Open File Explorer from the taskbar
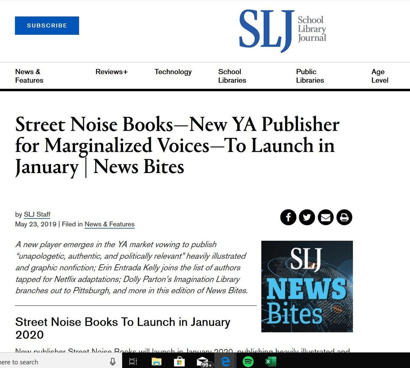The height and width of the screenshot is (368, 410). (156, 361)
